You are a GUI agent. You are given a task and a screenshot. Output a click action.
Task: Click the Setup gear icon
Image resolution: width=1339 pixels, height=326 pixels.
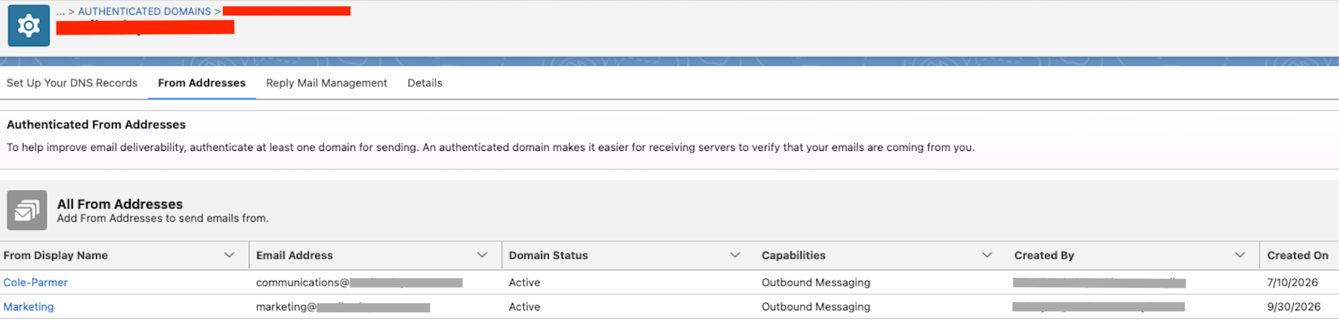[29, 25]
